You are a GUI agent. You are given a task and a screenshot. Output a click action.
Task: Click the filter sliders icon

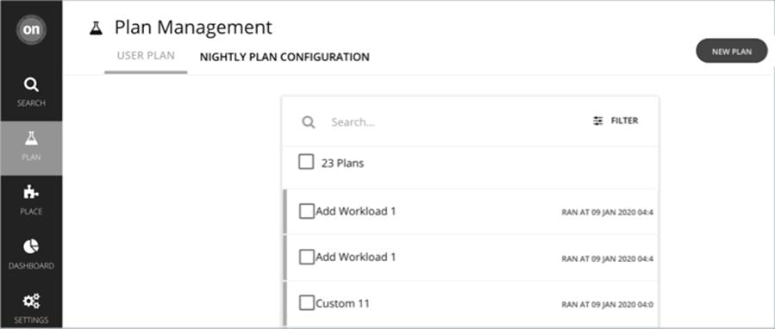coord(598,121)
